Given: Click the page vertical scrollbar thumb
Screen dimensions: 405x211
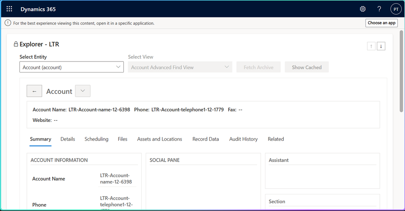Looking at the screenshot, I should click(x=401, y=71).
